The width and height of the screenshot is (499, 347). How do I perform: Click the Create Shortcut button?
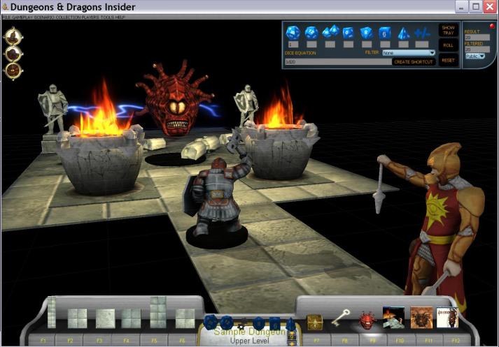414,61
